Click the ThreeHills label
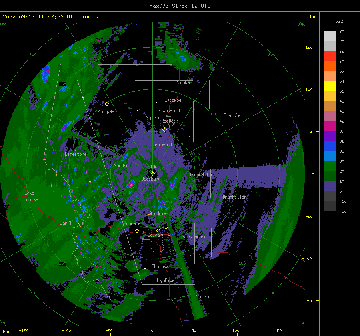This screenshot has width=360, height=336. pyautogui.click(x=201, y=175)
